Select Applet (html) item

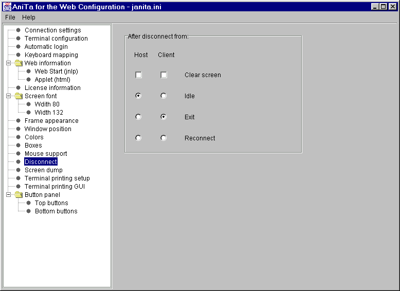[x=52, y=80]
